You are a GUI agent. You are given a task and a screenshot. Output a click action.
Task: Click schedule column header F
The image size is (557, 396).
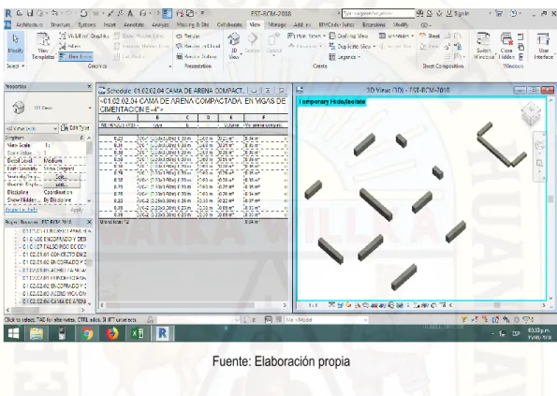click(x=263, y=118)
